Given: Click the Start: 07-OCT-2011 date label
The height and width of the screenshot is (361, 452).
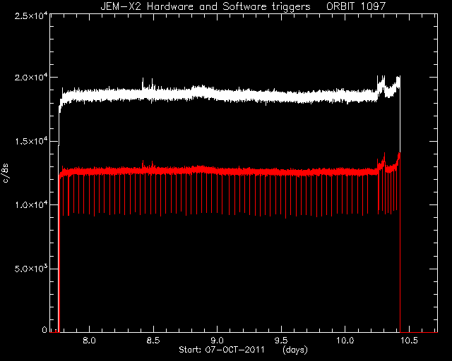Looking at the screenshot, I should coord(221,350).
